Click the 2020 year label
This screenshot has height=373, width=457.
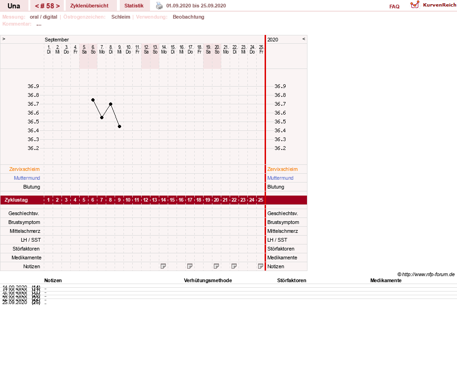click(273, 40)
